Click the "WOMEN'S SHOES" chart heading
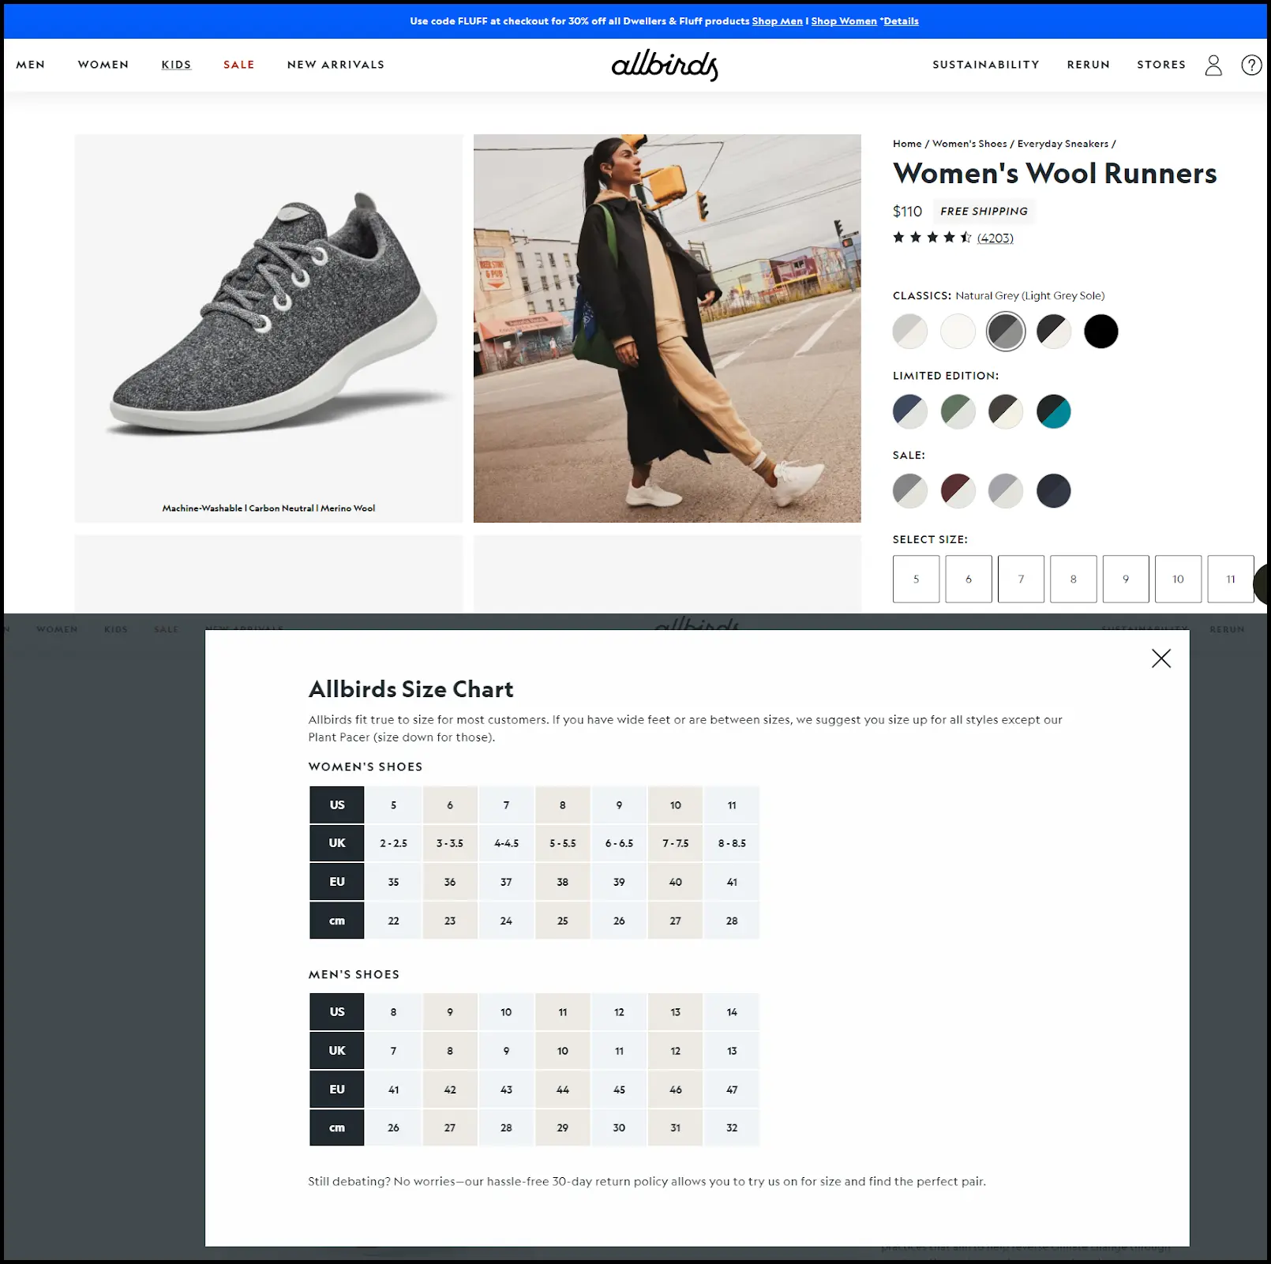 click(366, 767)
